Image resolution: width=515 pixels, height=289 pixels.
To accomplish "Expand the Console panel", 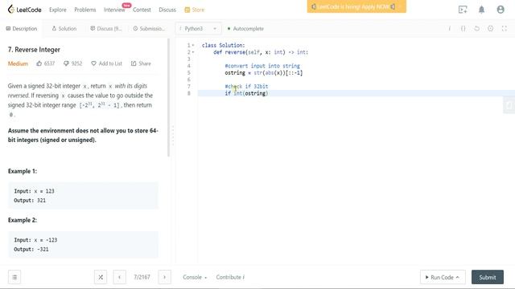I will tap(195, 277).
